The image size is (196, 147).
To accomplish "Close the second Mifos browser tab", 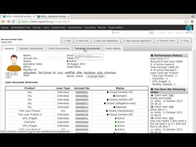I will point(68,16).
